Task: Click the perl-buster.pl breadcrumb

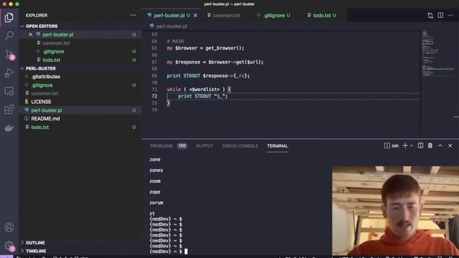Action: pyautogui.click(x=171, y=27)
